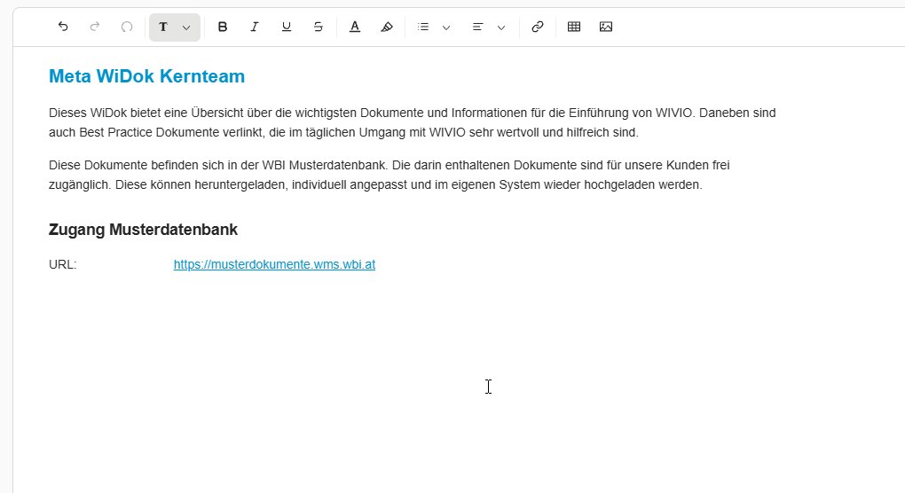Click paragraph starting 'Dieses WiDok bietet'
The image size is (905, 493).
click(412, 122)
